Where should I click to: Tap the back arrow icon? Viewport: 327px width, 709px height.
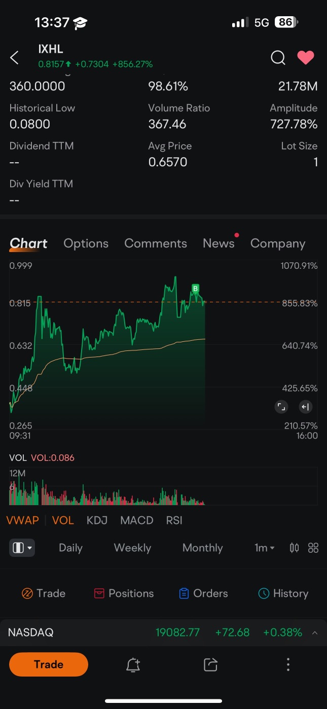tap(15, 58)
